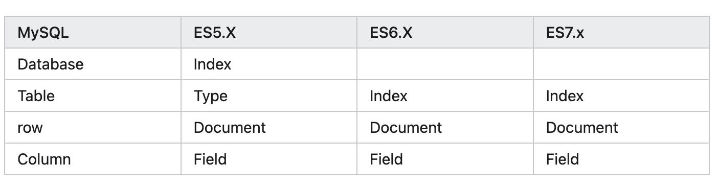Click the Database cell
The width and height of the screenshot is (718, 187).
(x=93, y=64)
